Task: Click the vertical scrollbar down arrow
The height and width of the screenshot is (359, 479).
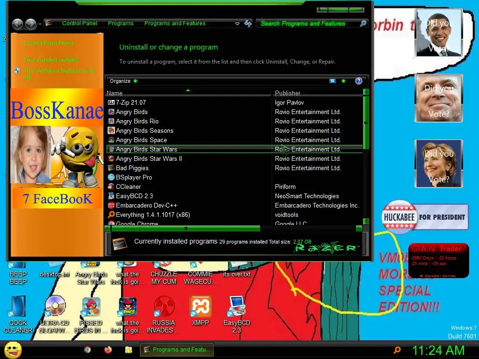Action: click(366, 221)
